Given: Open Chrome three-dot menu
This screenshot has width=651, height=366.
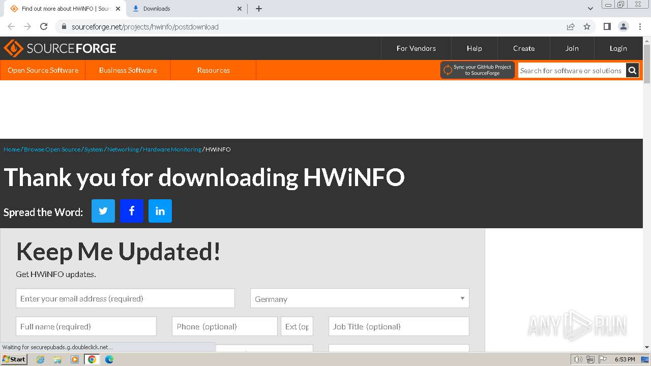Looking at the screenshot, I should pos(640,26).
